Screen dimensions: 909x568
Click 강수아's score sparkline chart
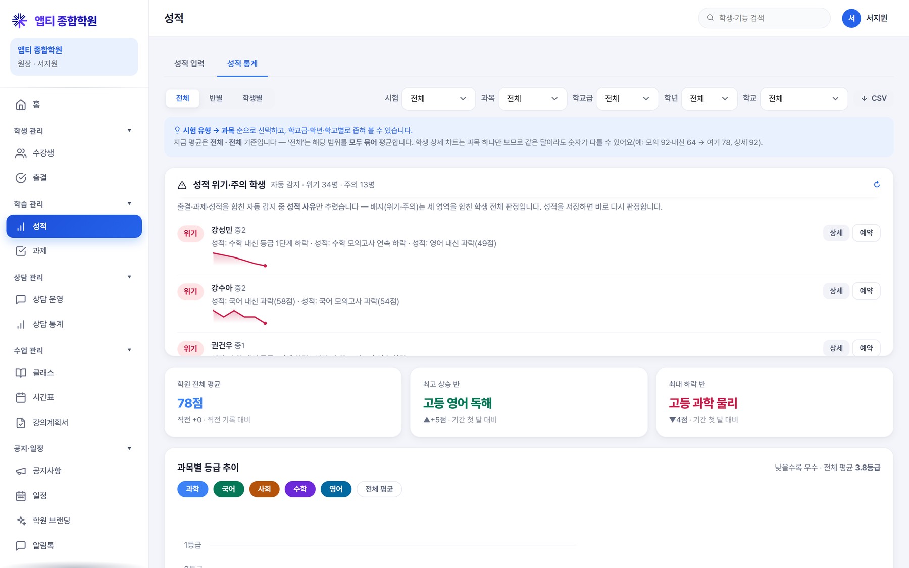click(x=240, y=317)
